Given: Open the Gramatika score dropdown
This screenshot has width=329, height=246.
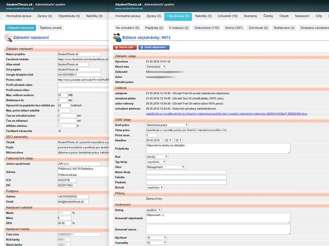Looking at the screenshot, I should tap(156, 243).
